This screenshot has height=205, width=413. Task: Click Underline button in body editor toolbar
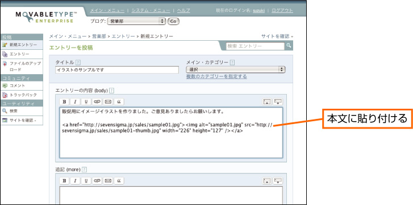tap(86, 102)
